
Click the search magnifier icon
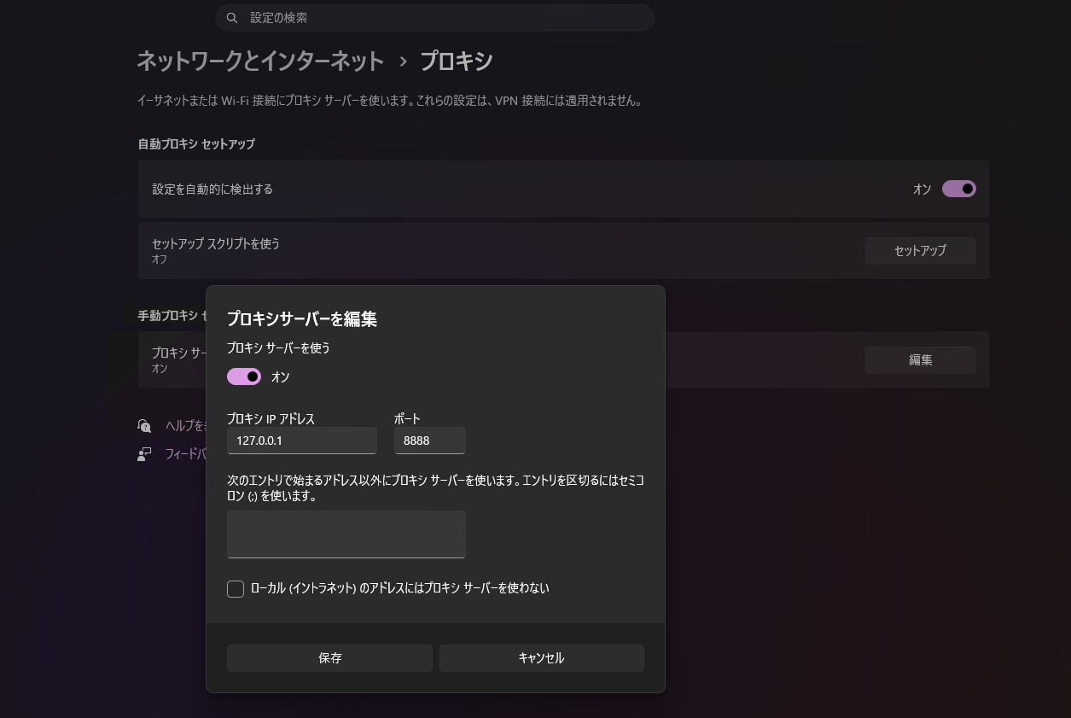(x=231, y=18)
